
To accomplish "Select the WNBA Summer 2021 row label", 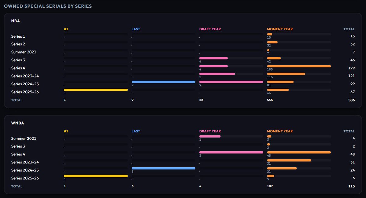I will pos(24,138).
